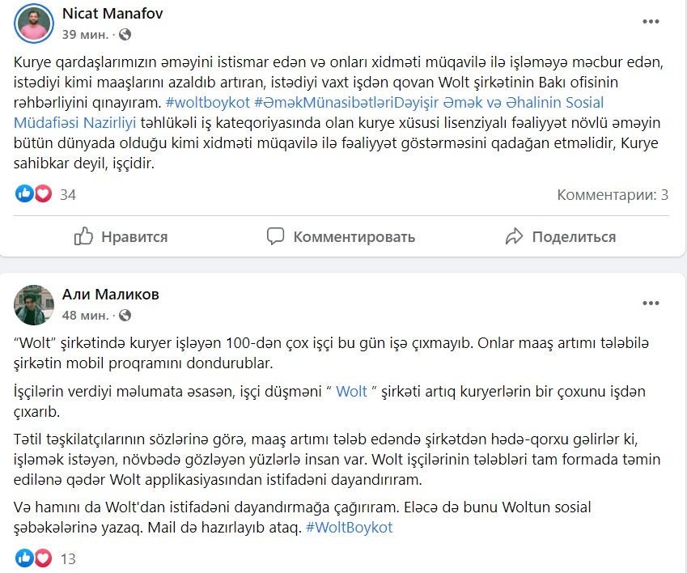The height and width of the screenshot is (573, 687).
Task: Open the Wolt page link in second post
Action: tap(351, 391)
